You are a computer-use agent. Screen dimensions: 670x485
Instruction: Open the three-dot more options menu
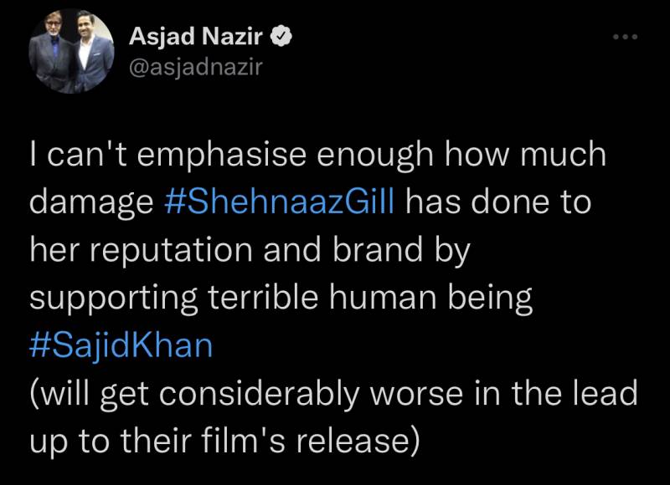pos(625,38)
